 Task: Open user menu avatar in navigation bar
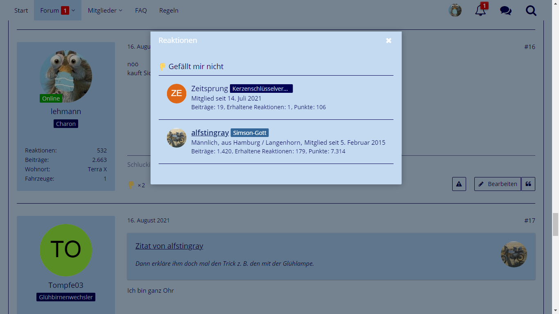pyautogui.click(x=455, y=10)
